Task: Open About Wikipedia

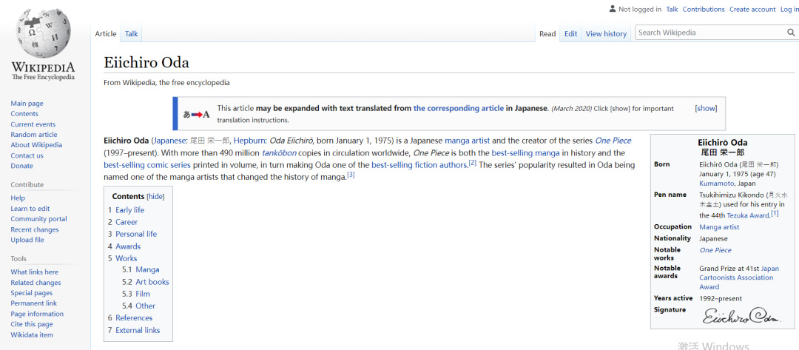Action: click(x=36, y=145)
